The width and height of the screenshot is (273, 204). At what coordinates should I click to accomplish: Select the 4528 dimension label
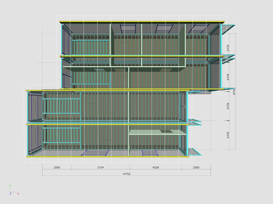pos(155,167)
